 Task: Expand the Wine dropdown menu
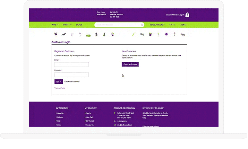point(54,25)
